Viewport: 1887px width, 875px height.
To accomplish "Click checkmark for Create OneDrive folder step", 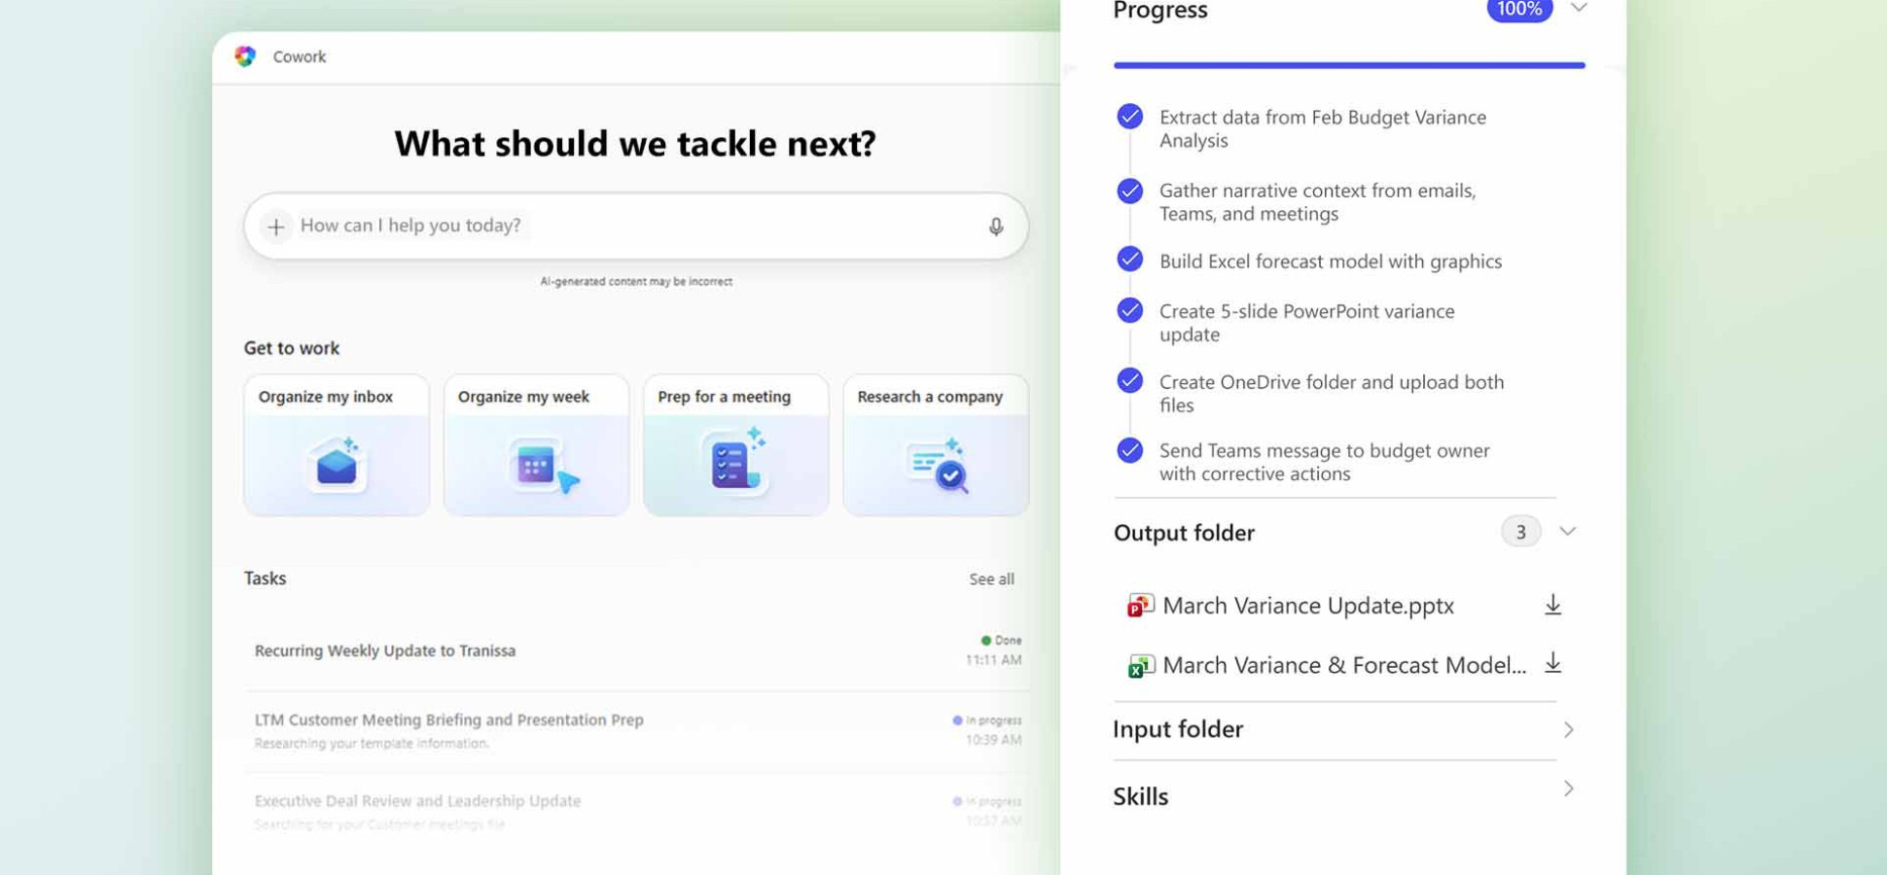I will [1130, 380].
